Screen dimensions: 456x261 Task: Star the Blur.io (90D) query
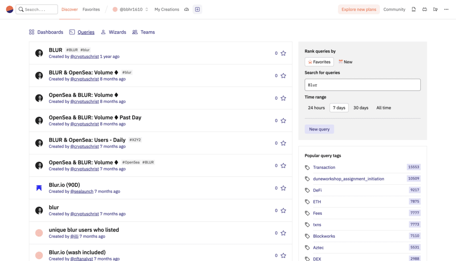point(283,188)
